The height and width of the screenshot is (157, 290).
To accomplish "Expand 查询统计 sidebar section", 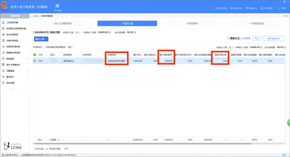I will click(x=15, y=77).
